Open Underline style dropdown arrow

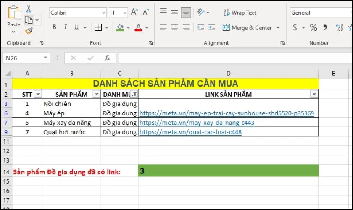point(85,27)
